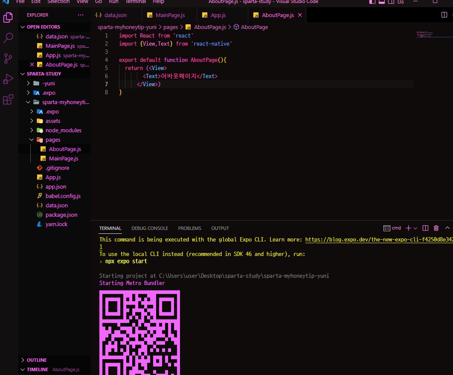Click sparta-myhoneytip-yuni breadcrumb
Image resolution: width=453 pixels, height=375 pixels.
click(x=127, y=27)
